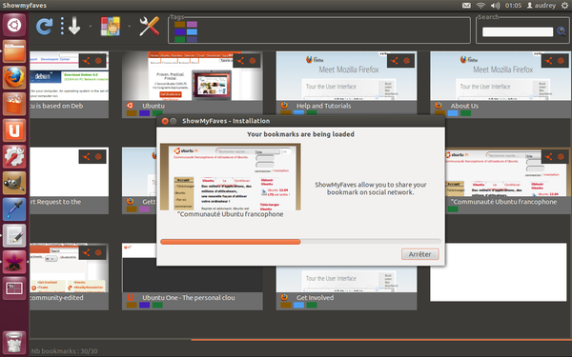
Task: Open the About Us Firefox thumbnail
Action: point(500,76)
